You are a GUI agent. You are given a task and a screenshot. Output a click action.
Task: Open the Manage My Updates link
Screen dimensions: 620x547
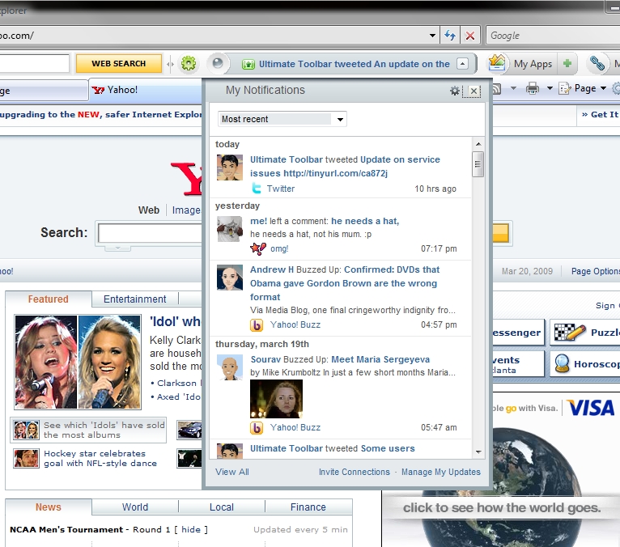[x=440, y=472]
